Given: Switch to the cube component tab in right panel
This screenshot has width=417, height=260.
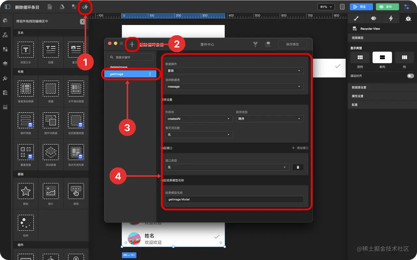Looking at the screenshot, I should [x=408, y=19].
